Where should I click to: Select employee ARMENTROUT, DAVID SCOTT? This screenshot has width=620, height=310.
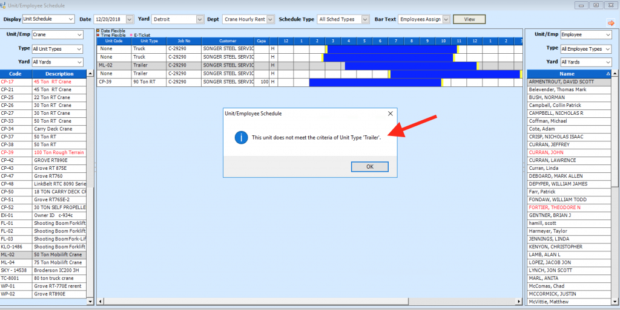pyautogui.click(x=569, y=82)
